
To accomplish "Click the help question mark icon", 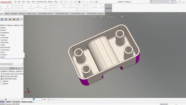I will click(180, 2).
